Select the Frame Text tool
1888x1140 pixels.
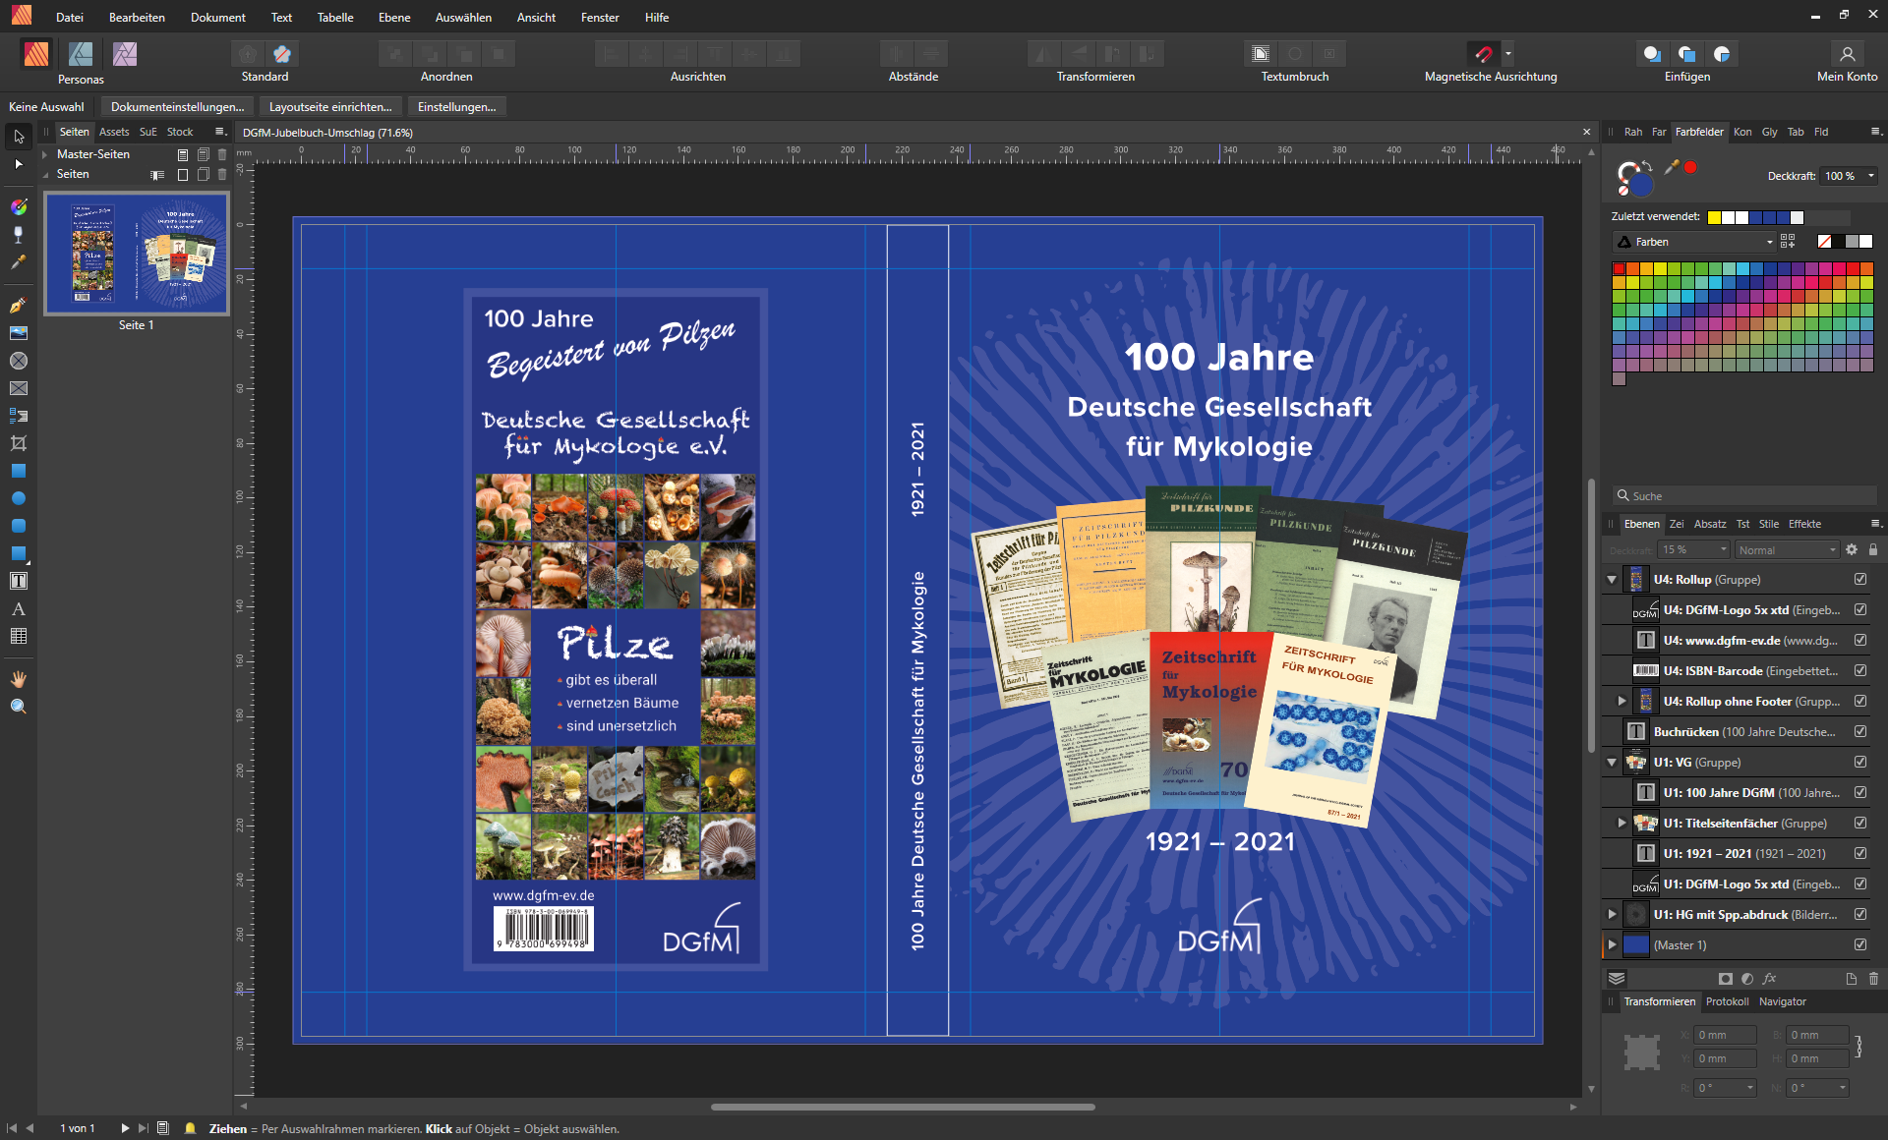coord(19,581)
